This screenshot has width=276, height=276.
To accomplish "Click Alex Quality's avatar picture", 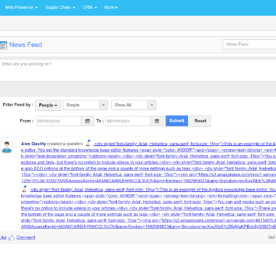I will [7, 147].
